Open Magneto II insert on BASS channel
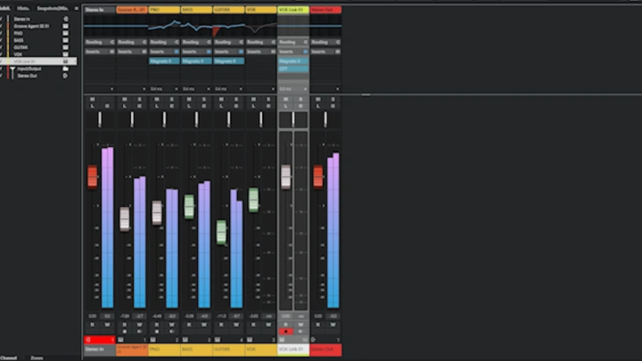The width and height of the screenshot is (642, 361). 196,61
